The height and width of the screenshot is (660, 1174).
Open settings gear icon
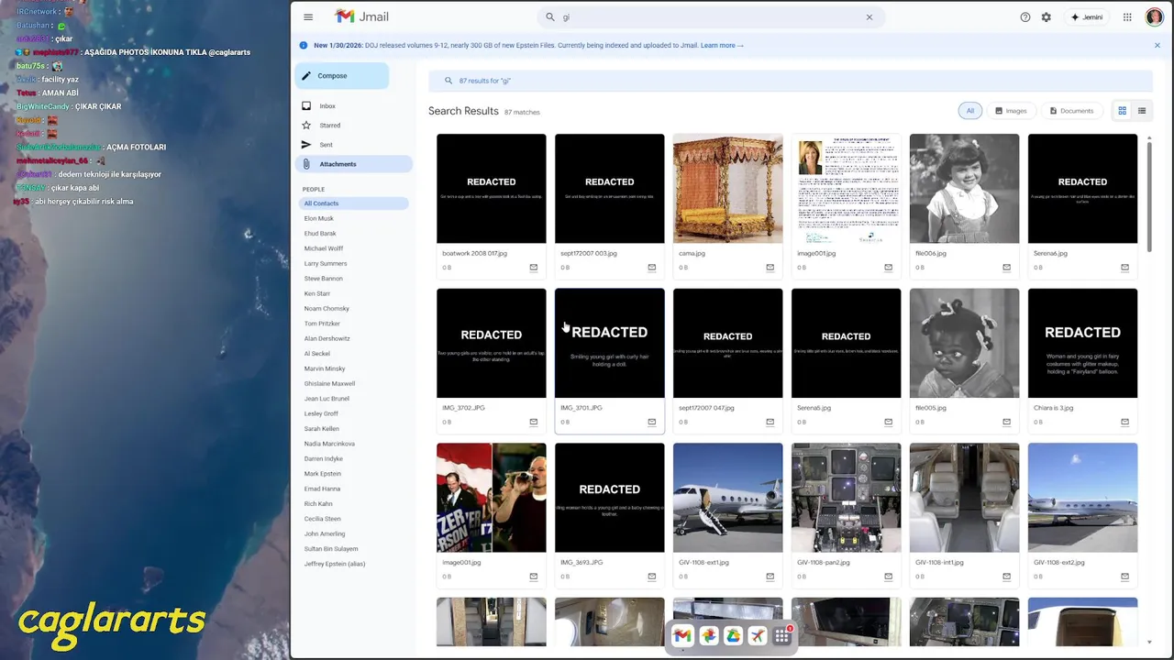click(1046, 17)
